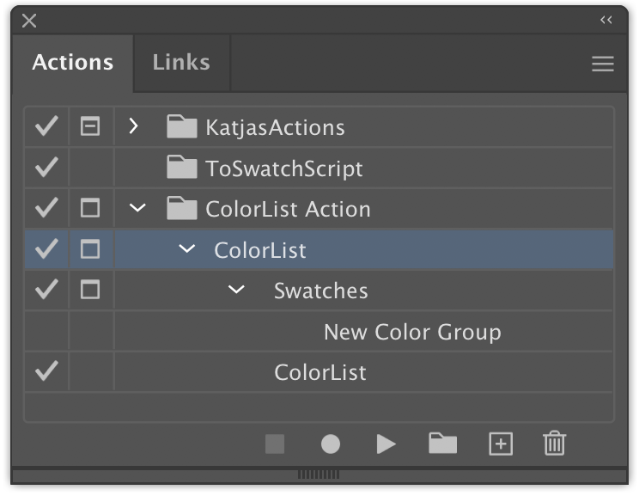The width and height of the screenshot is (639, 502).
Task: Toggle the dialog box for ColorList Action
Action: (x=90, y=208)
